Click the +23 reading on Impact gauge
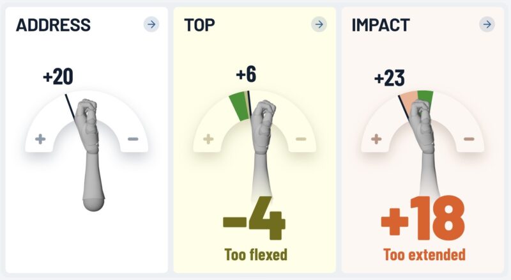 [390, 79]
